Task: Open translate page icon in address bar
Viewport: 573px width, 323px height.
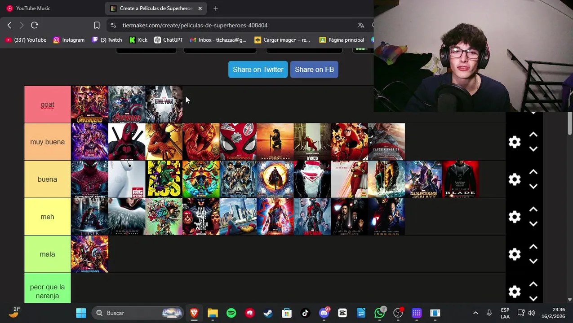Action: point(361,25)
